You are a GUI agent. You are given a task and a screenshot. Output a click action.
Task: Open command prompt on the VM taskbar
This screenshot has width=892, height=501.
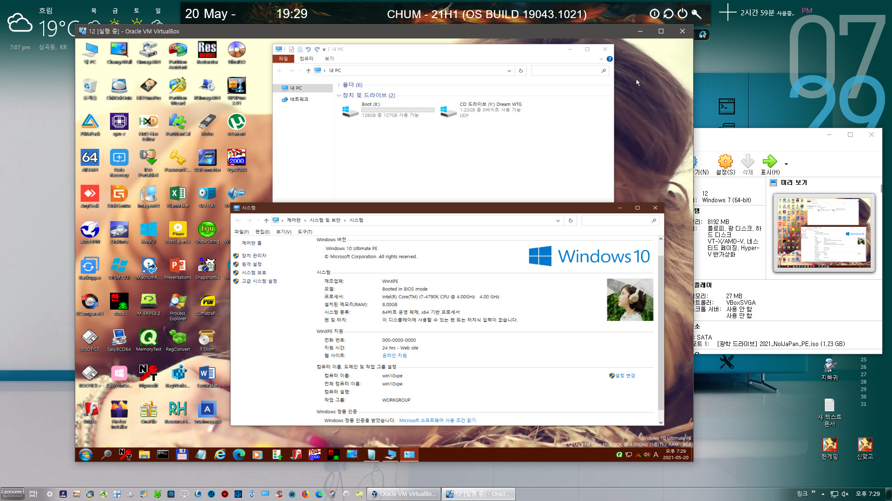pyautogui.click(x=163, y=455)
